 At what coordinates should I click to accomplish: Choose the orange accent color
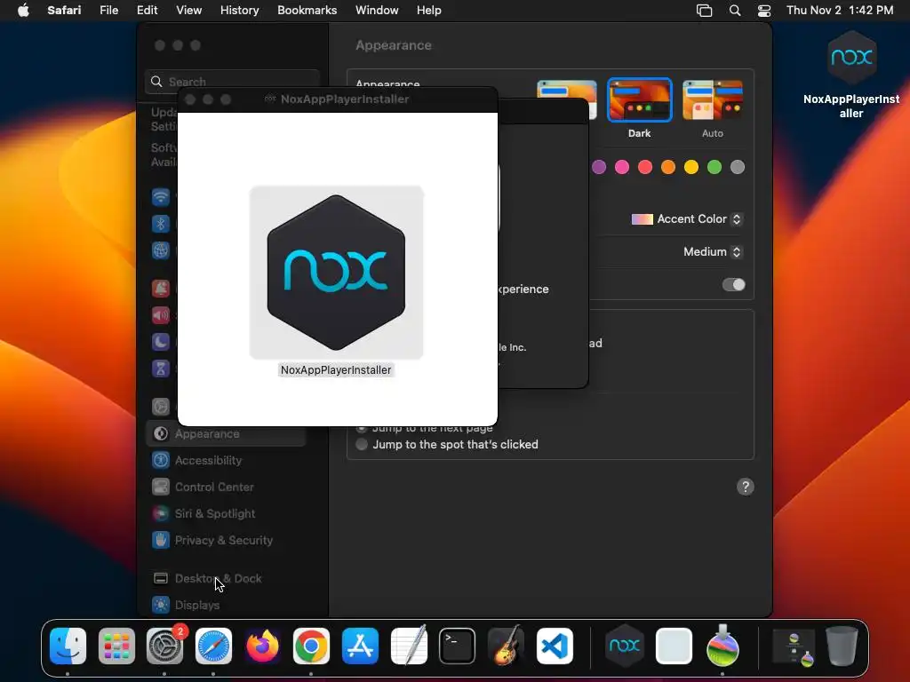point(668,168)
